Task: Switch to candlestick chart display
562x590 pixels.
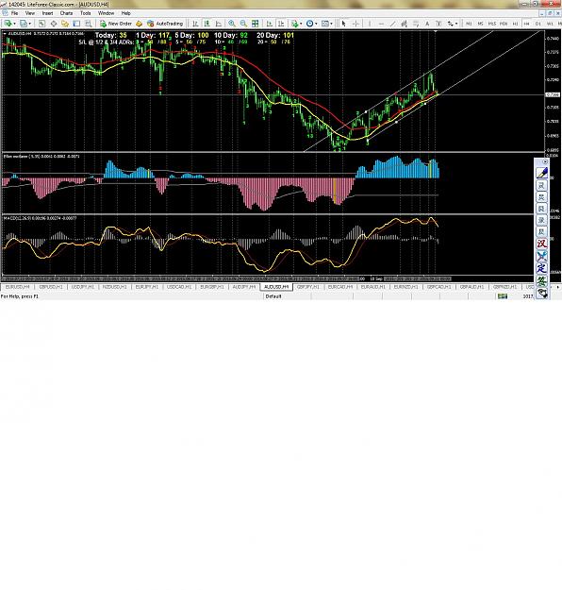Action: tap(207, 24)
